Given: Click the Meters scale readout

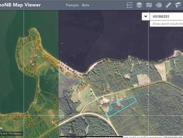Looking at the screenshot, I should coord(11,134).
